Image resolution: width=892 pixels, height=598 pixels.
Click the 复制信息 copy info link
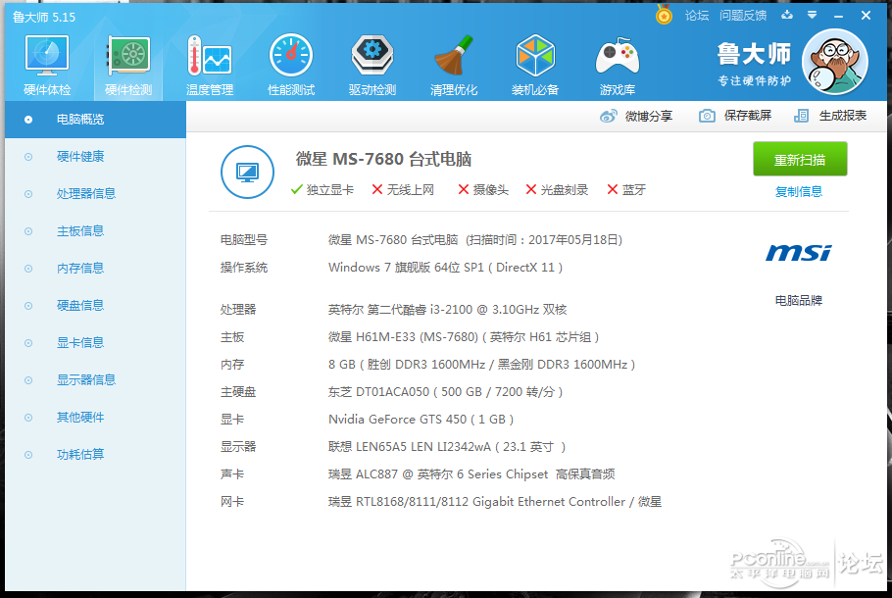point(799,192)
